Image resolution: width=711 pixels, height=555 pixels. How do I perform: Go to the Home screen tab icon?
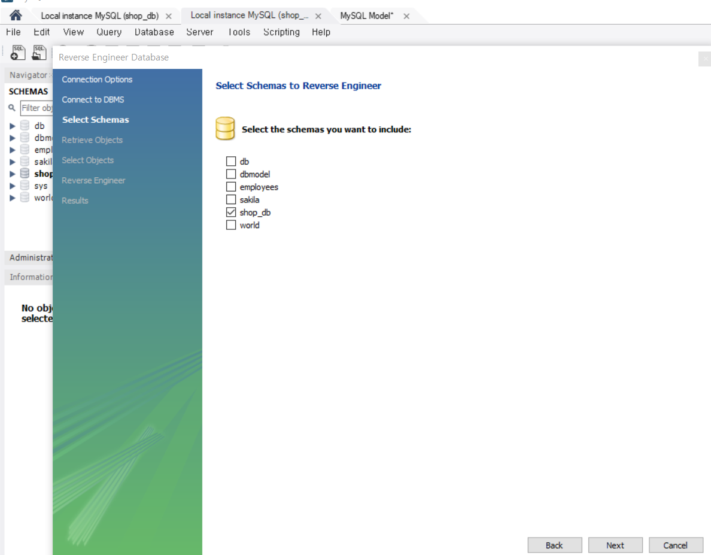16,16
